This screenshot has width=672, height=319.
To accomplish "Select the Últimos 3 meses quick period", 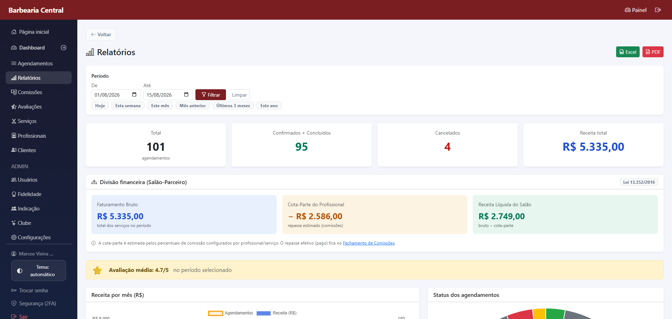I will click(x=233, y=106).
